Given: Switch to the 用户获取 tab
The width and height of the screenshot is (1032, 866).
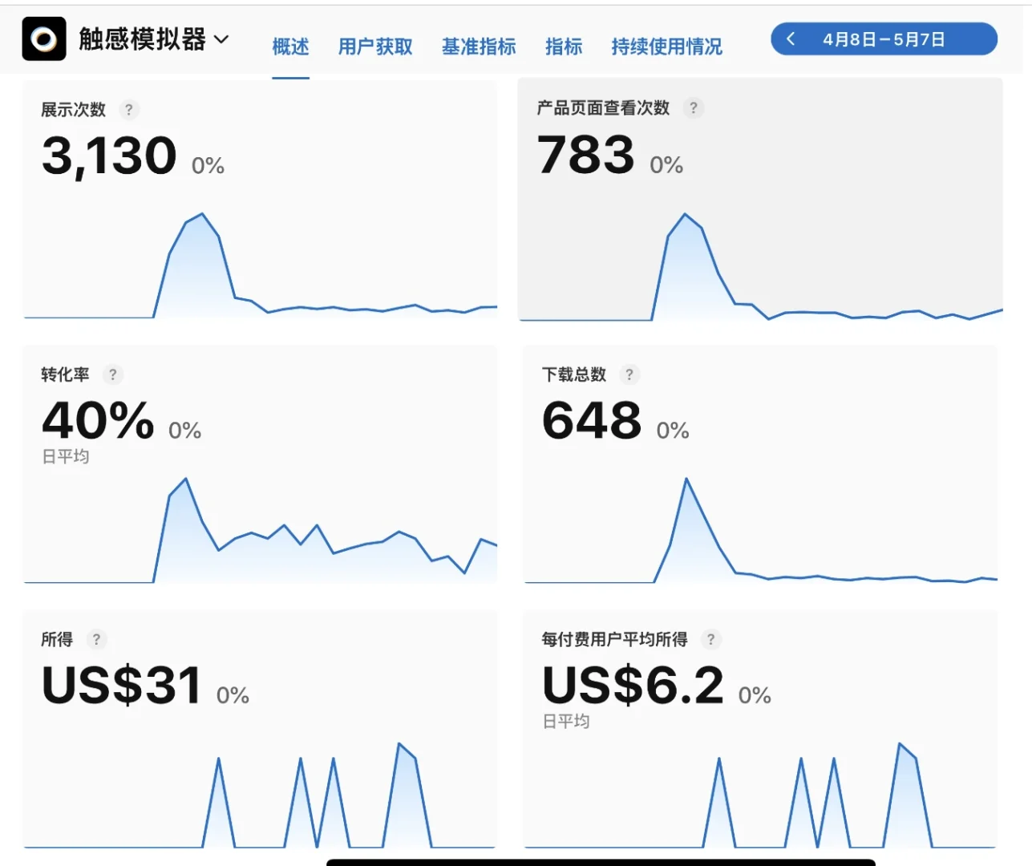Looking at the screenshot, I should (374, 47).
